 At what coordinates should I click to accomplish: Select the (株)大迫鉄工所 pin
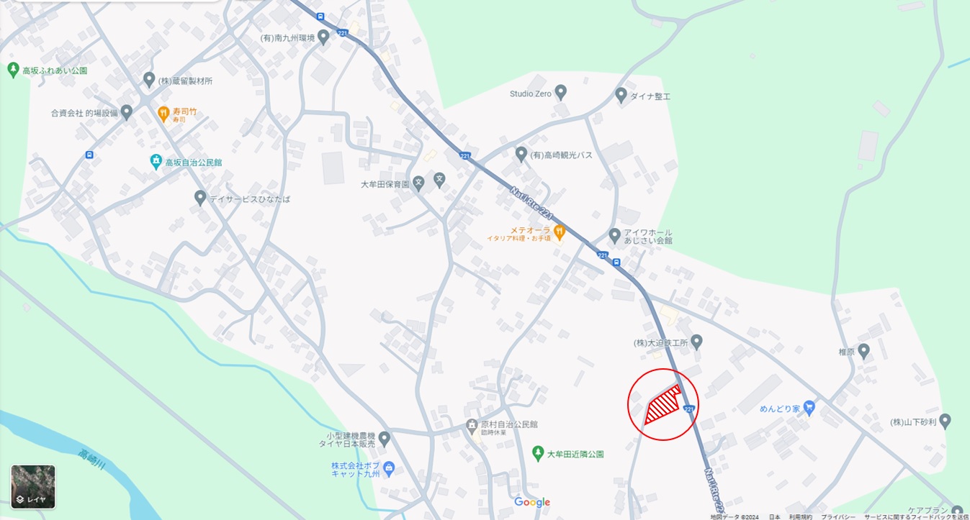[x=696, y=341]
